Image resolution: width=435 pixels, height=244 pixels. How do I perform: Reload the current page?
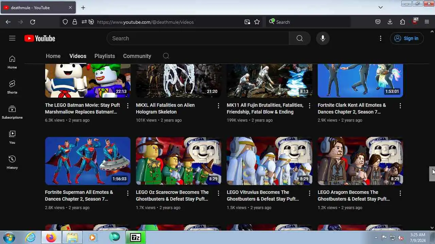(33, 22)
